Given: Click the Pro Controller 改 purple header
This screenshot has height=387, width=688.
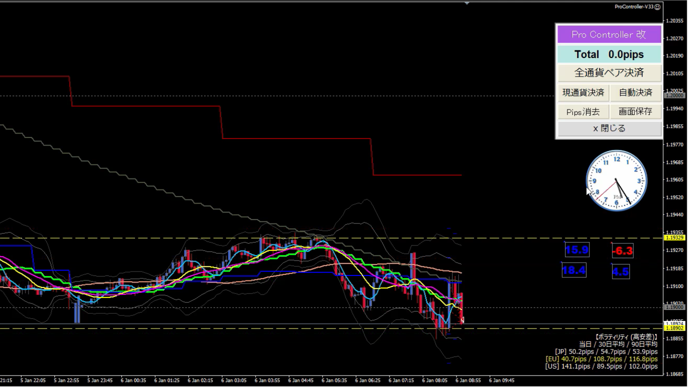Looking at the screenshot, I should pyautogui.click(x=609, y=34).
